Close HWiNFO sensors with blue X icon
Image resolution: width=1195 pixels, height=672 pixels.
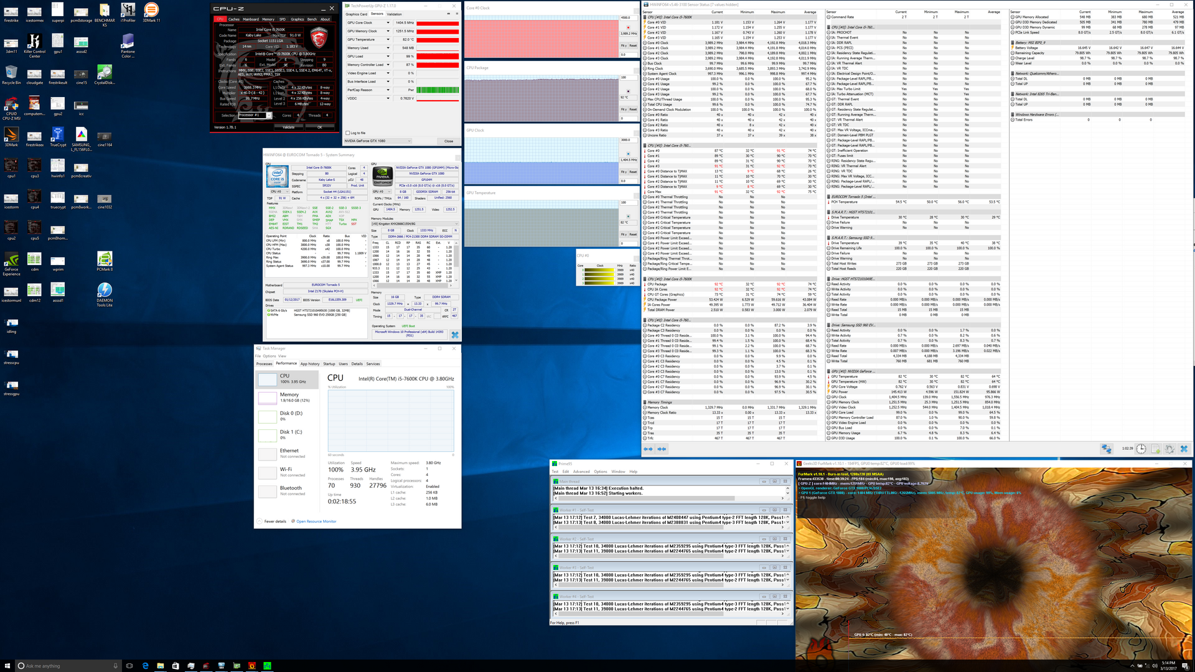(1184, 449)
